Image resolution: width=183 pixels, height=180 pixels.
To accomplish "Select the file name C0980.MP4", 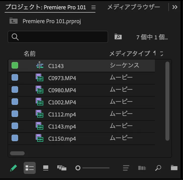I will click(x=62, y=90).
